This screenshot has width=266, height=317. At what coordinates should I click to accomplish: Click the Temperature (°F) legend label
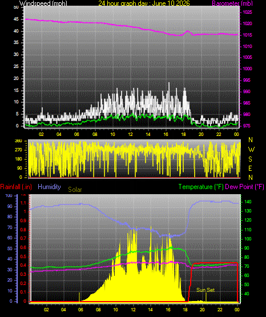[x=201, y=187]
